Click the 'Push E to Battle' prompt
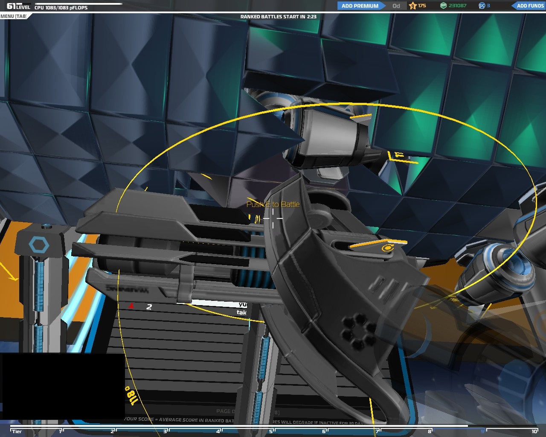Image resolution: width=546 pixels, height=437 pixels. coord(273,204)
